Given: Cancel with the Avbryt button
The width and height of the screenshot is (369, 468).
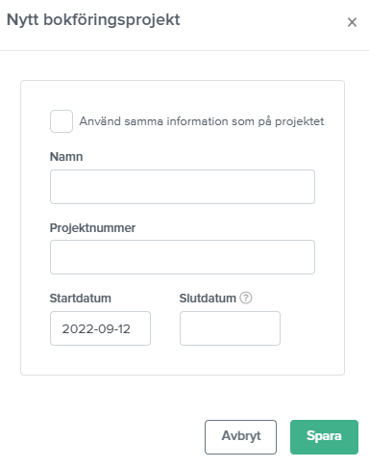Looking at the screenshot, I should [x=240, y=437].
